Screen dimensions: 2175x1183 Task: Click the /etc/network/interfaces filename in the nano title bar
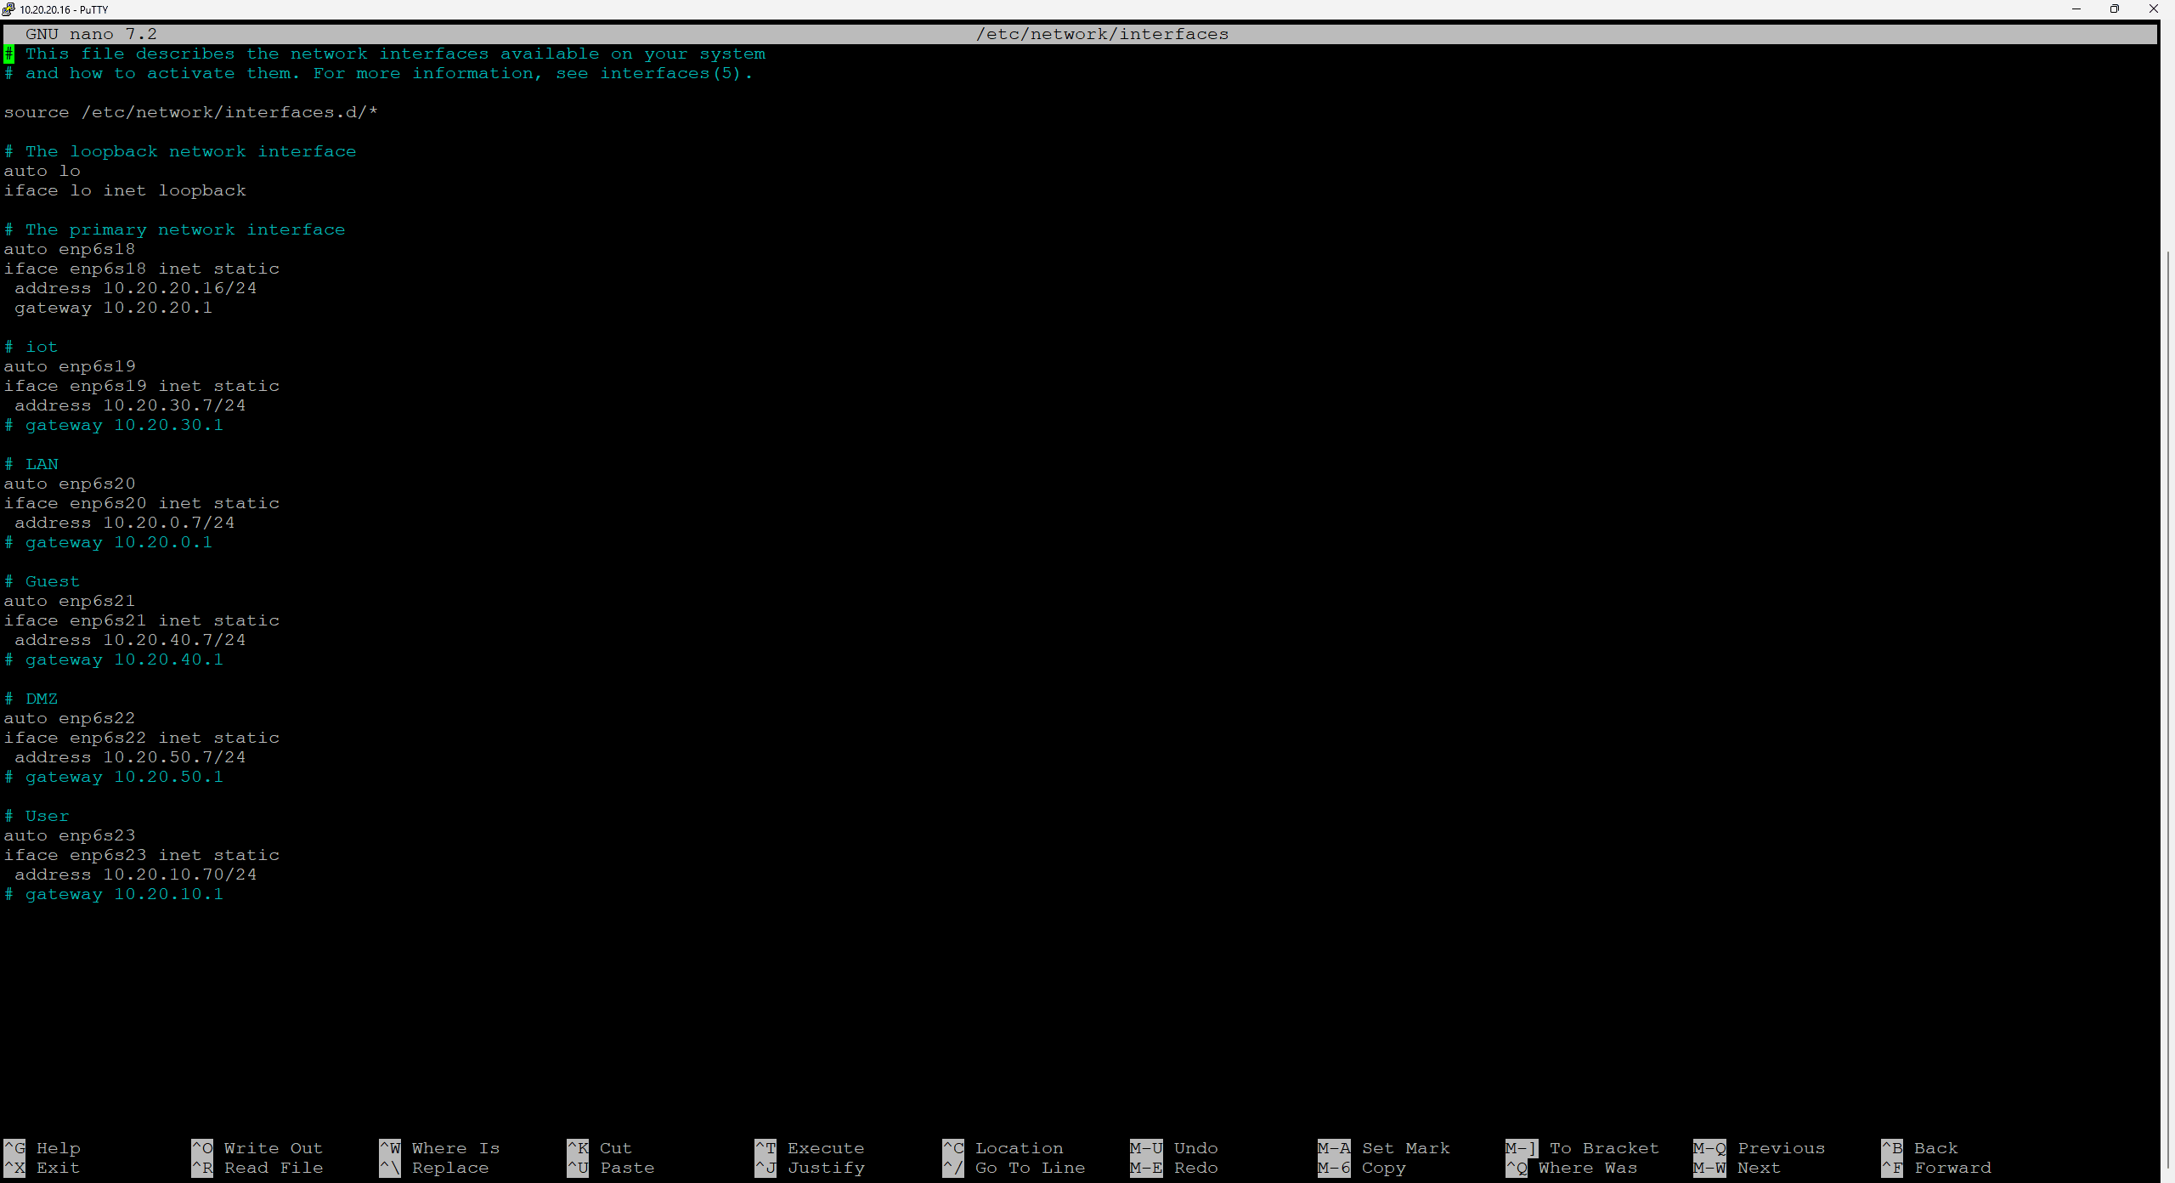point(1102,34)
